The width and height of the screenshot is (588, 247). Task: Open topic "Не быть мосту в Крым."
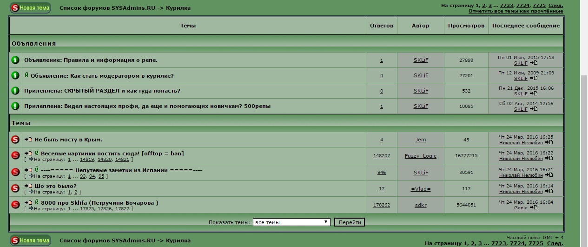point(68,140)
